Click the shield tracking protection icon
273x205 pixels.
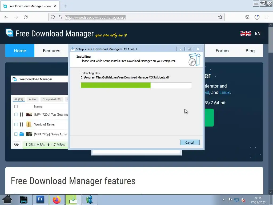[x=53, y=17]
